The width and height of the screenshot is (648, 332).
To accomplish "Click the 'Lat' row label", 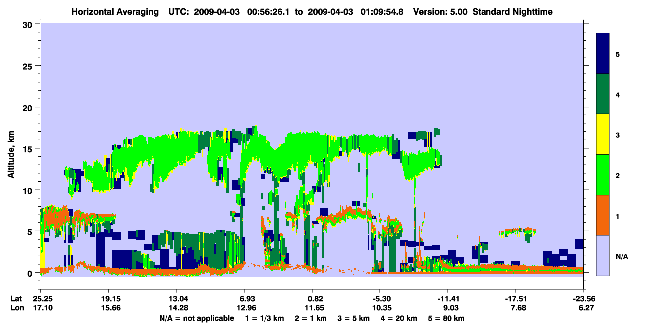I will pyautogui.click(x=16, y=299).
